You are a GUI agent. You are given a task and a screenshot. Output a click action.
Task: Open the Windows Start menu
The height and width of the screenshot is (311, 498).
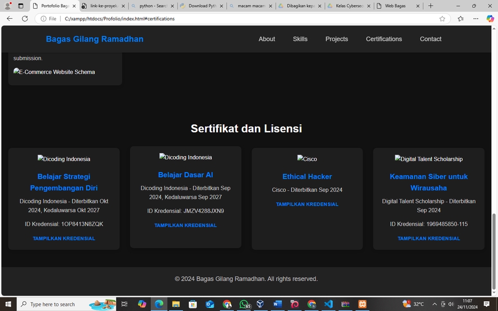[8, 304]
